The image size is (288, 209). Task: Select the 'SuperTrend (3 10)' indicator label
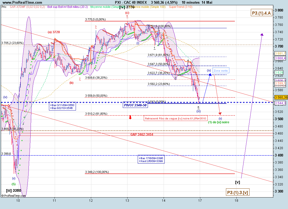point(181,7)
